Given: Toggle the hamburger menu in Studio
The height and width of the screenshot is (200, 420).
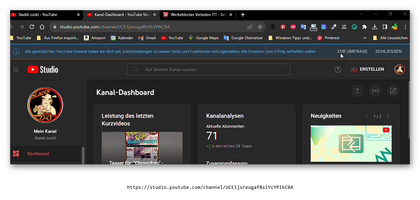Looking at the screenshot, I should click(x=16, y=69).
